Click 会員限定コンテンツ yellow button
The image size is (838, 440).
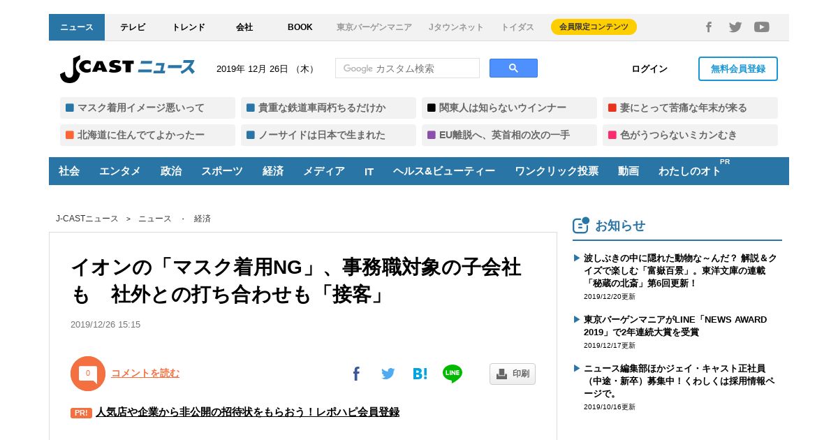[x=594, y=27]
